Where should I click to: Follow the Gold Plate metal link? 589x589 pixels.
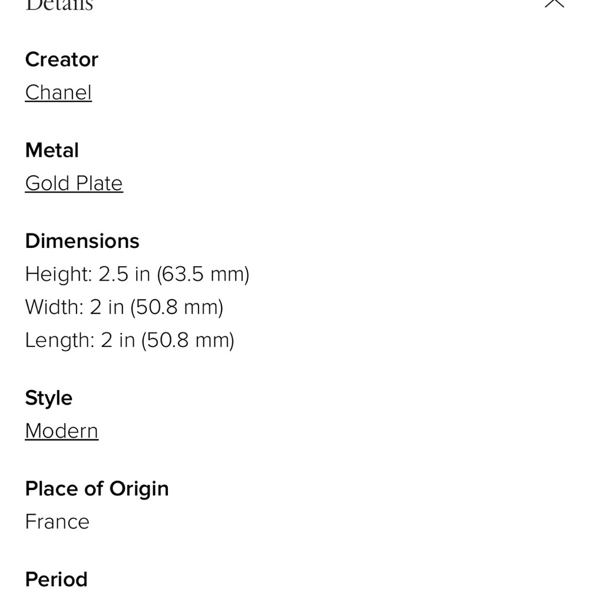click(x=74, y=183)
